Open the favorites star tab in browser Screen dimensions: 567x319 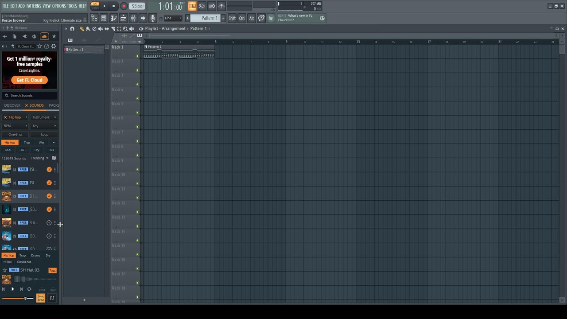pyautogui.click(x=54, y=36)
